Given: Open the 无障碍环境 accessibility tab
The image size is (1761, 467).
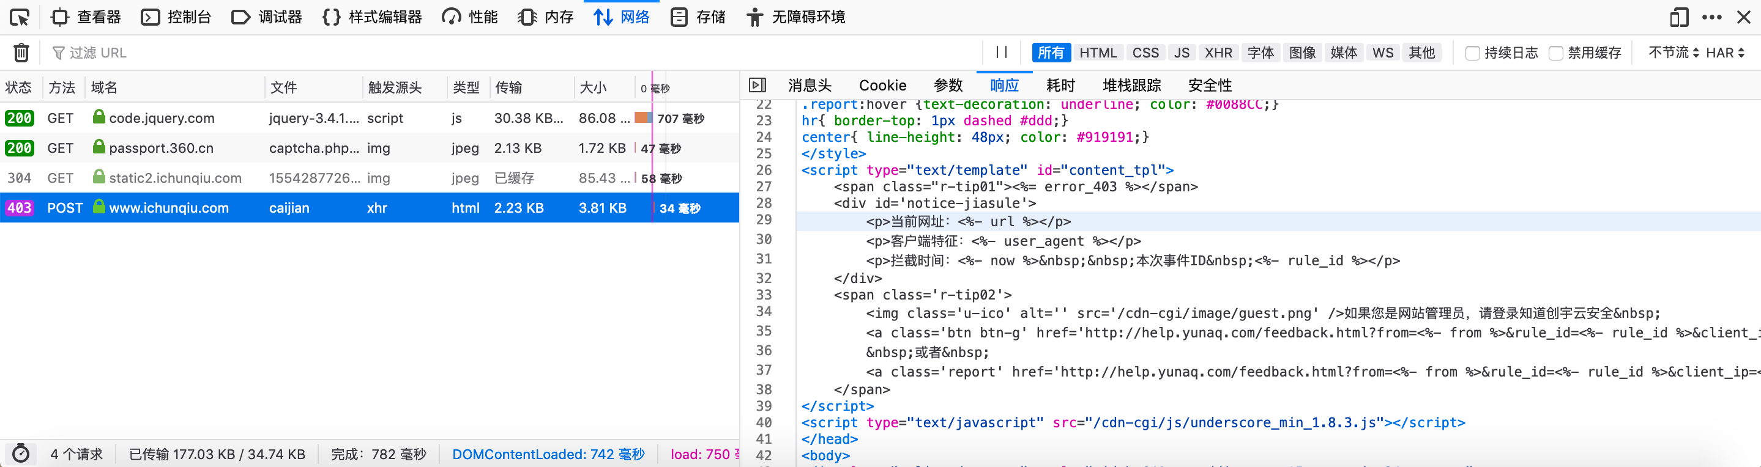Looking at the screenshot, I should pyautogui.click(x=795, y=17).
